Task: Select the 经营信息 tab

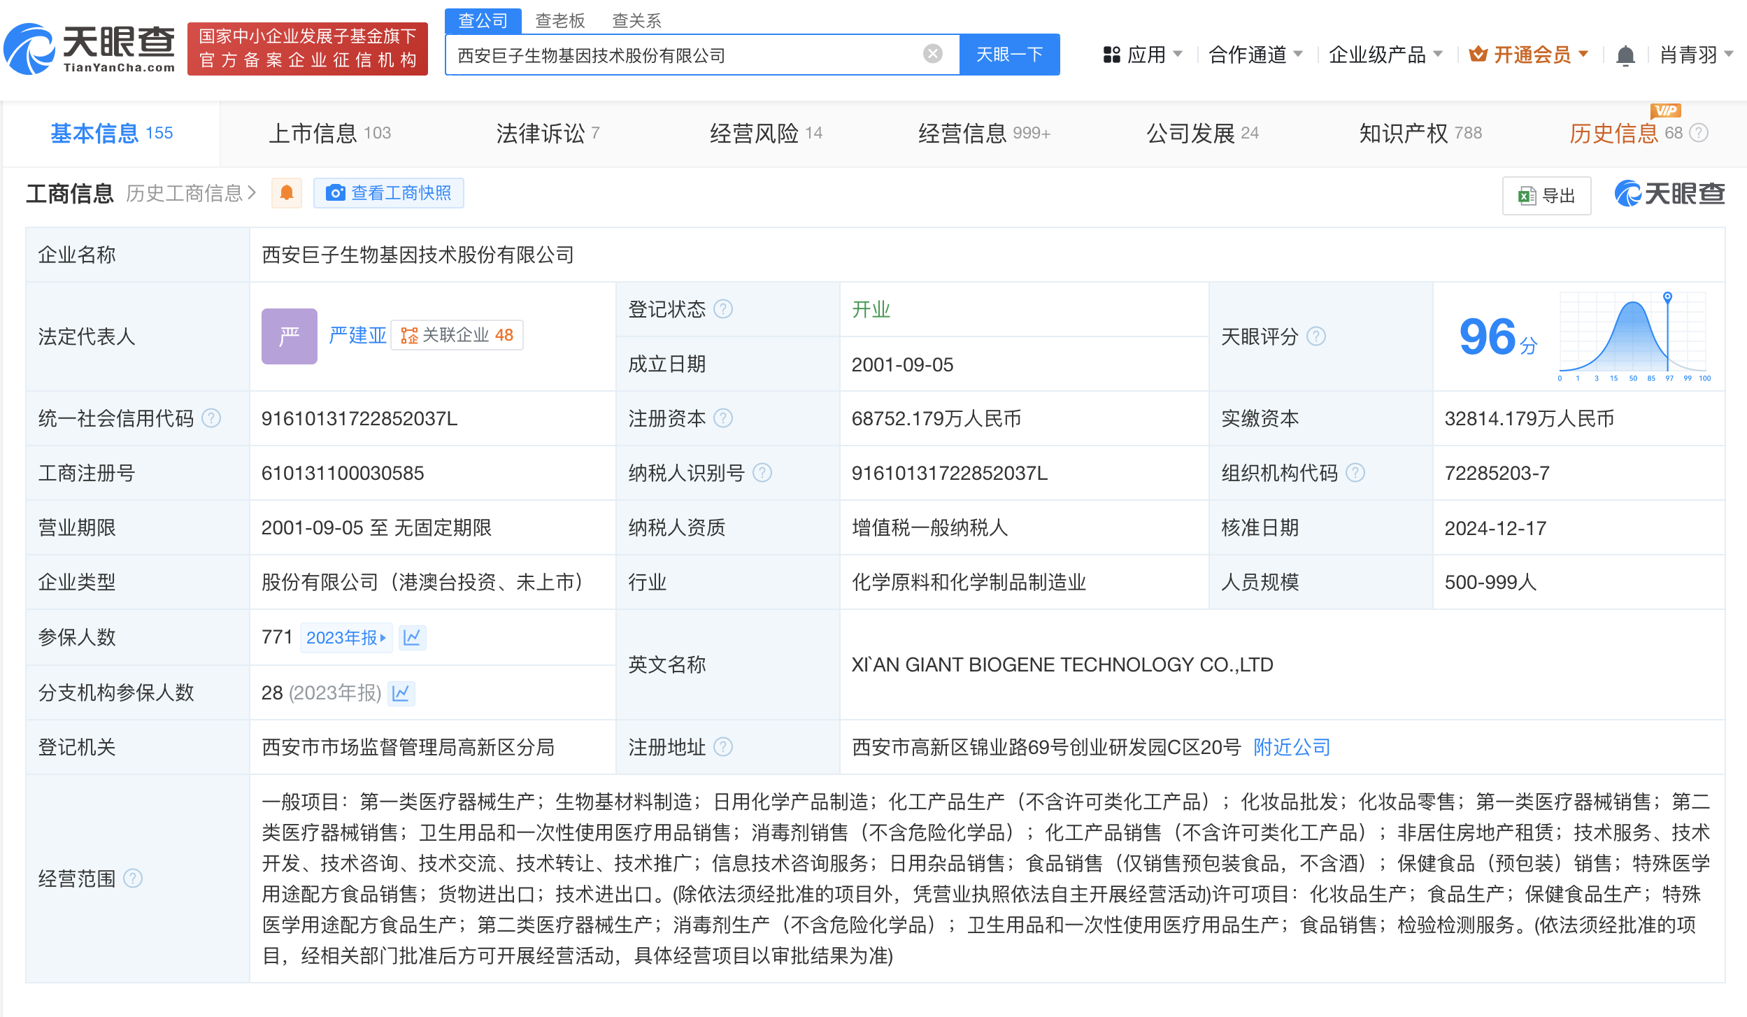Action: (984, 133)
